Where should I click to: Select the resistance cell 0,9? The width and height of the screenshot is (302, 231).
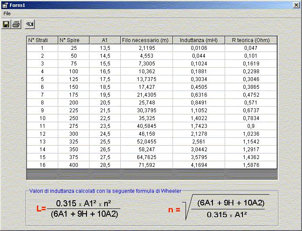[x=251, y=126]
